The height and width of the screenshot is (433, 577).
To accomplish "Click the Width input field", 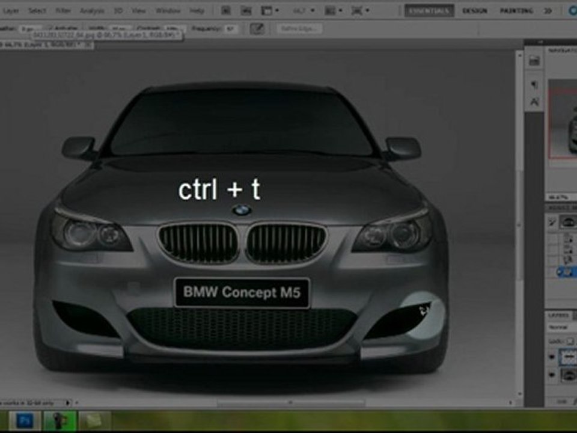I will [120, 29].
